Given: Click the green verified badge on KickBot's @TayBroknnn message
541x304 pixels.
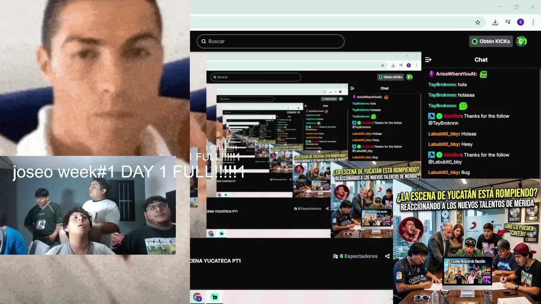Looking at the screenshot, I should click(439, 116).
